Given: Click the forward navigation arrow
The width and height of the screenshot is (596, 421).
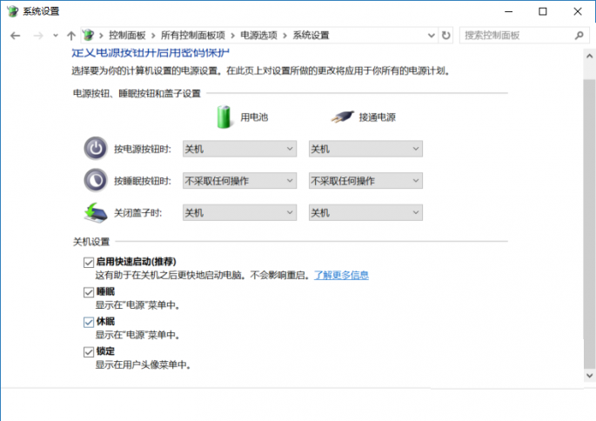Looking at the screenshot, I should (38, 36).
